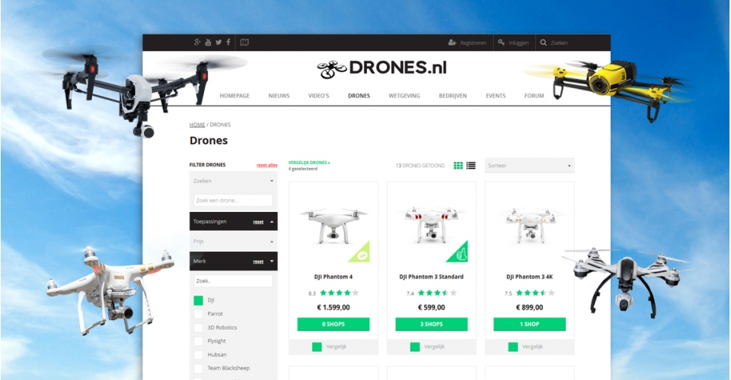Open the YouTube channel icon
This screenshot has width=731, height=380.
[x=208, y=43]
